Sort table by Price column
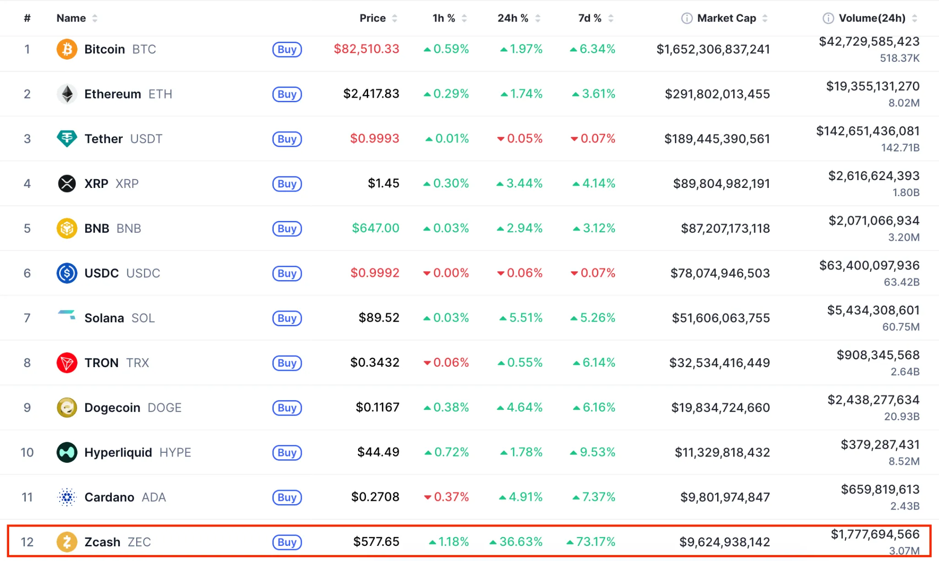The height and width of the screenshot is (561, 939). (378, 18)
